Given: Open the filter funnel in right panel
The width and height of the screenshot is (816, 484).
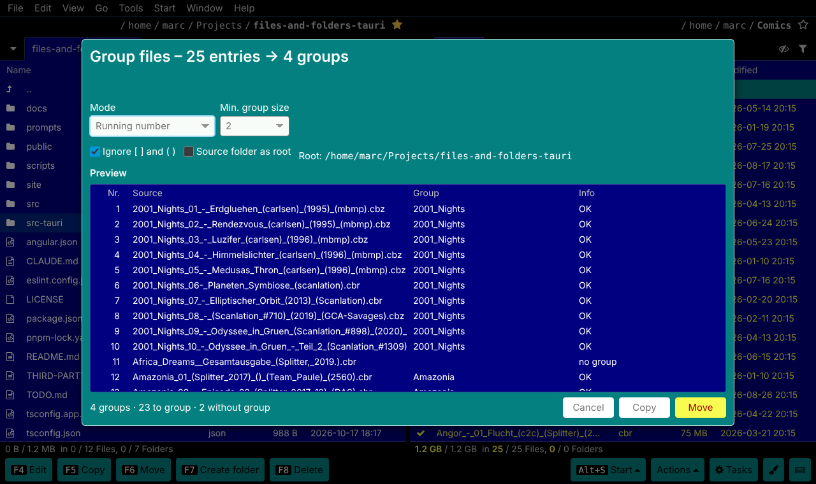Looking at the screenshot, I should coord(803,49).
